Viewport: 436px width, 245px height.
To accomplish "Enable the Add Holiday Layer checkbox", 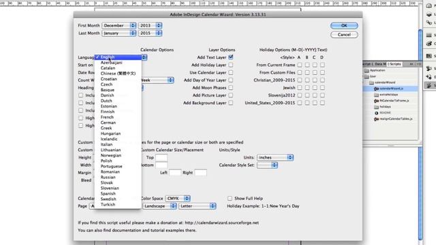I will point(231,65).
